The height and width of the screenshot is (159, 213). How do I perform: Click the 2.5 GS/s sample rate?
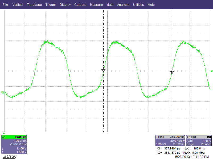click(179, 144)
